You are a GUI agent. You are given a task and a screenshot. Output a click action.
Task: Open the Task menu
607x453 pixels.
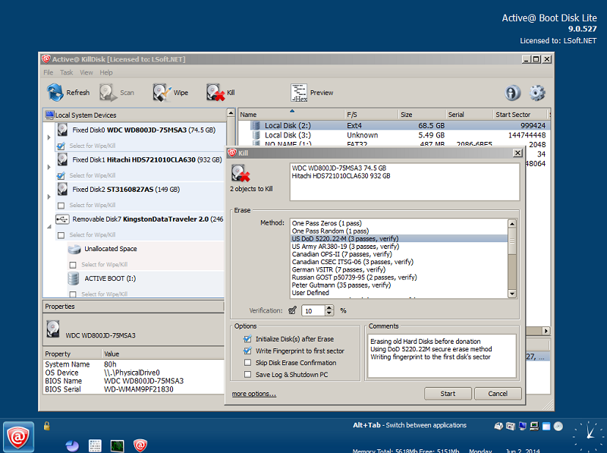coord(66,72)
